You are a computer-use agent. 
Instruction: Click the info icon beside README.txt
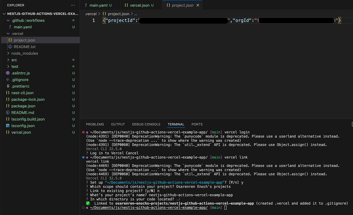pyautogui.click(x=10, y=47)
